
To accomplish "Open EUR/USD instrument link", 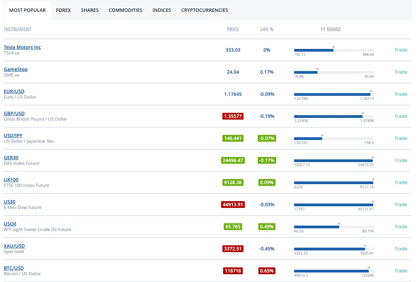I will coord(14,91).
